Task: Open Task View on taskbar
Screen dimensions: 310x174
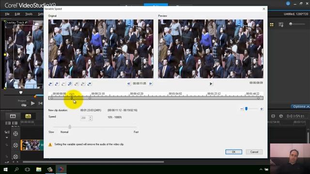Action: pos(28,170)
